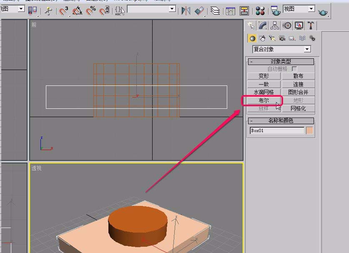Open Edit Named Selection Sets (ABC icon)
Screen dimensions: 349x253
pyautogui.click(x=120, y=11)
